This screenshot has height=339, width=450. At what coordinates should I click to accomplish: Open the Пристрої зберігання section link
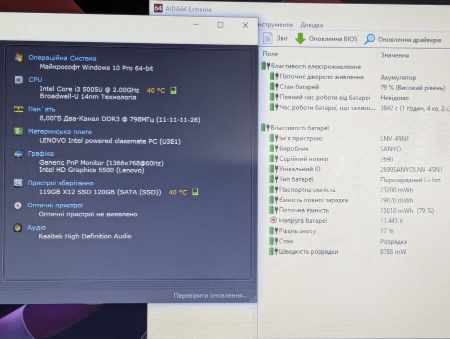[x=60, y=183]
